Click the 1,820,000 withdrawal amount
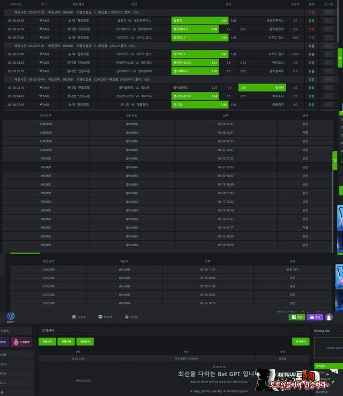Screen dimensions: 343x396 (x=48, y=303)
